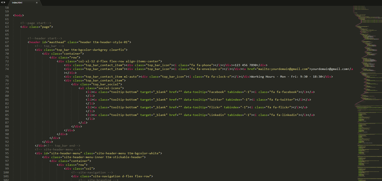Click the left tab-scroll arrow

(x=2, y=2)
